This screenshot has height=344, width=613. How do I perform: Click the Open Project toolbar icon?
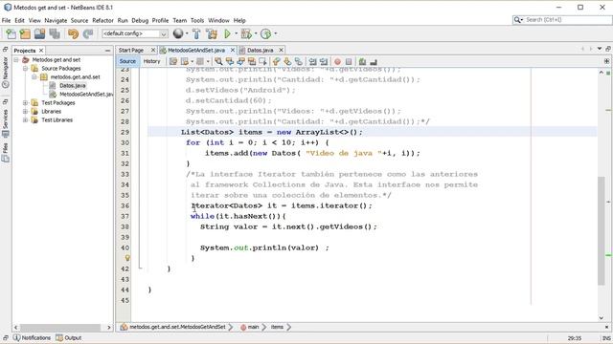[x=39, y=34]
